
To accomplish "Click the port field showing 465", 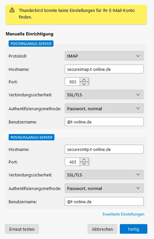I will [72, 162].
